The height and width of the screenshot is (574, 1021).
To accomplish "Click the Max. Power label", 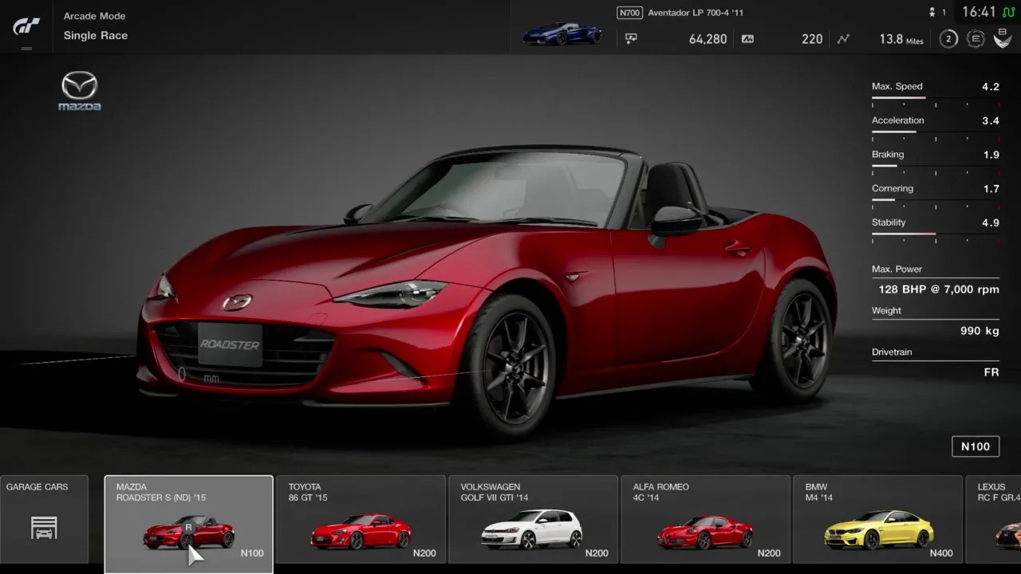I will 897,269.
